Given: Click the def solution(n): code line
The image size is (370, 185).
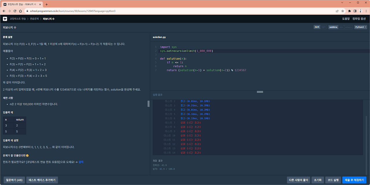Looking at the screenshot, I should 173,59.
